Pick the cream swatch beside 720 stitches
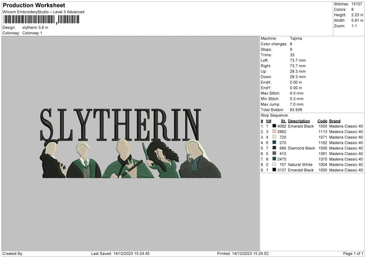Screen dimensions: 366x258 point(274,137)
